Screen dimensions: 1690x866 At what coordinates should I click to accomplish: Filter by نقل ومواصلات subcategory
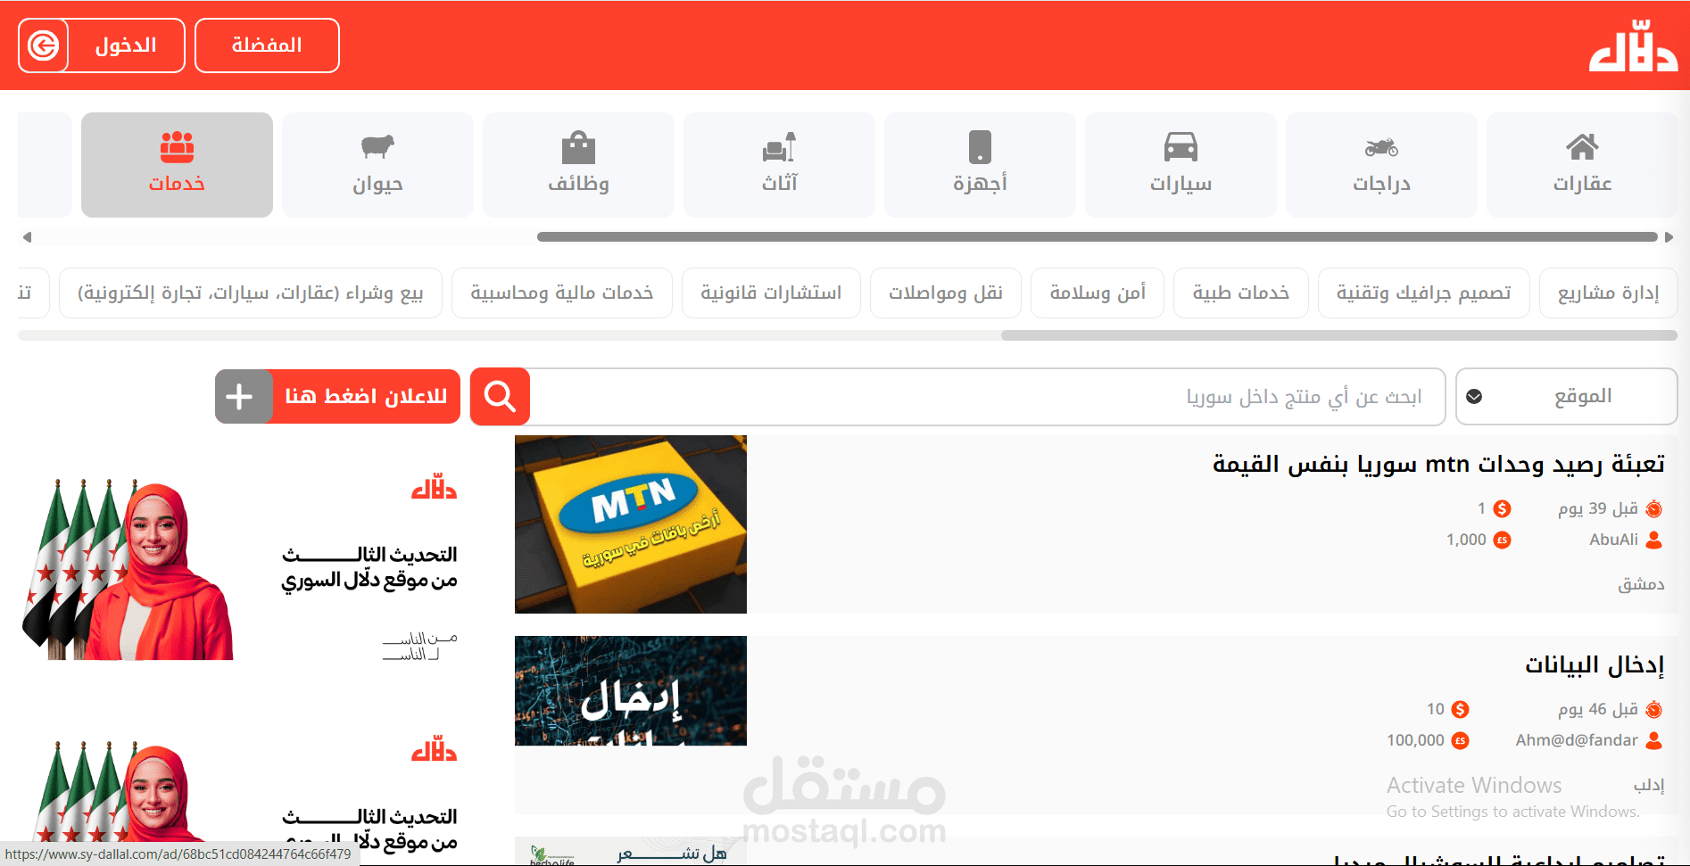(x=945, y=293)
